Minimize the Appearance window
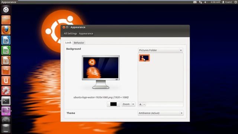This screenshot has width=238, height=134. coord(67,27)
